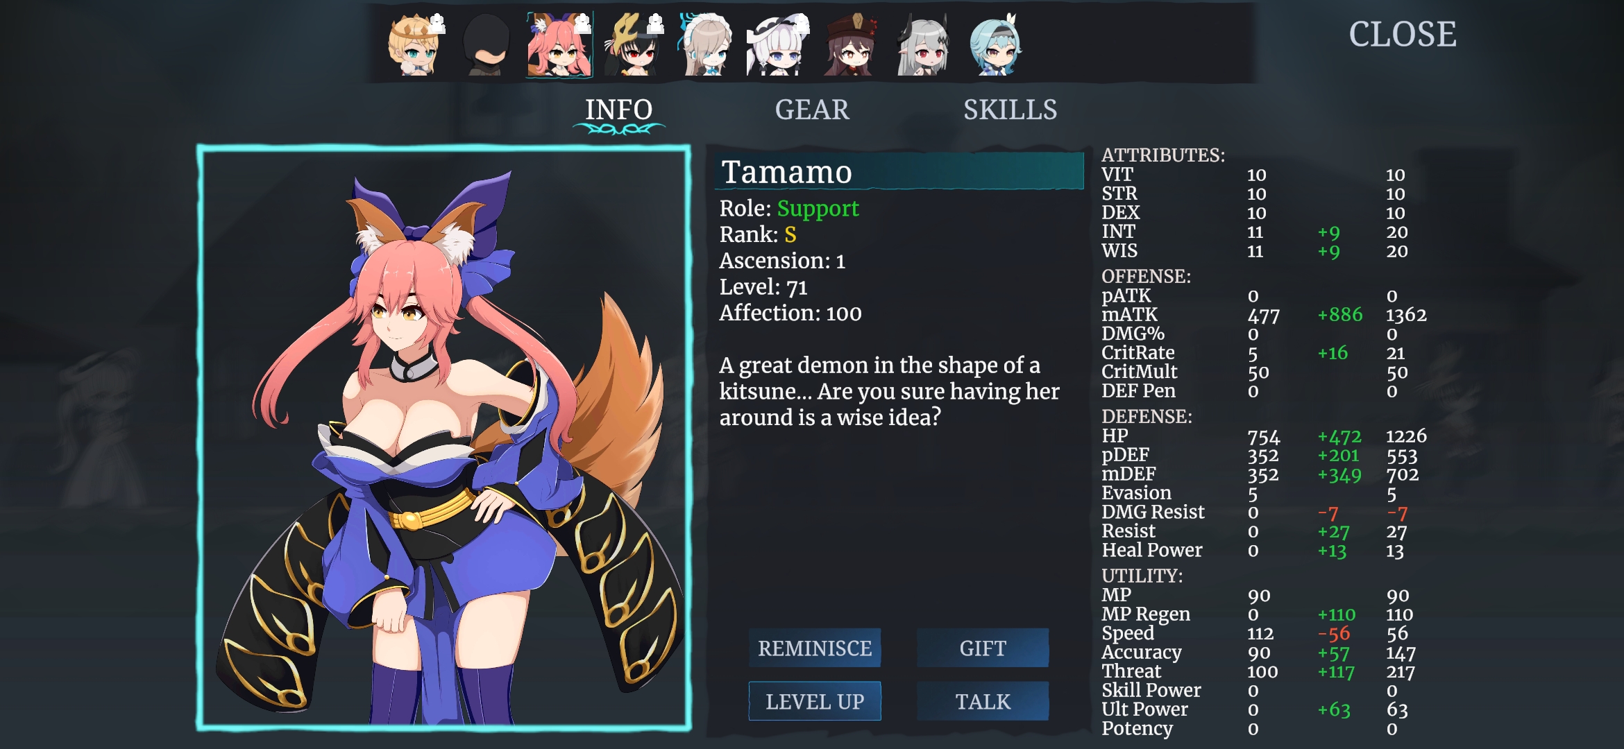This screenshot has width=1624, height=749.
Task: Select the gray-haired horned elf portrait
Action: 924,45
